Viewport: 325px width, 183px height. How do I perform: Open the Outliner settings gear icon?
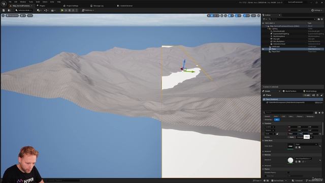(x=322, y=19)
